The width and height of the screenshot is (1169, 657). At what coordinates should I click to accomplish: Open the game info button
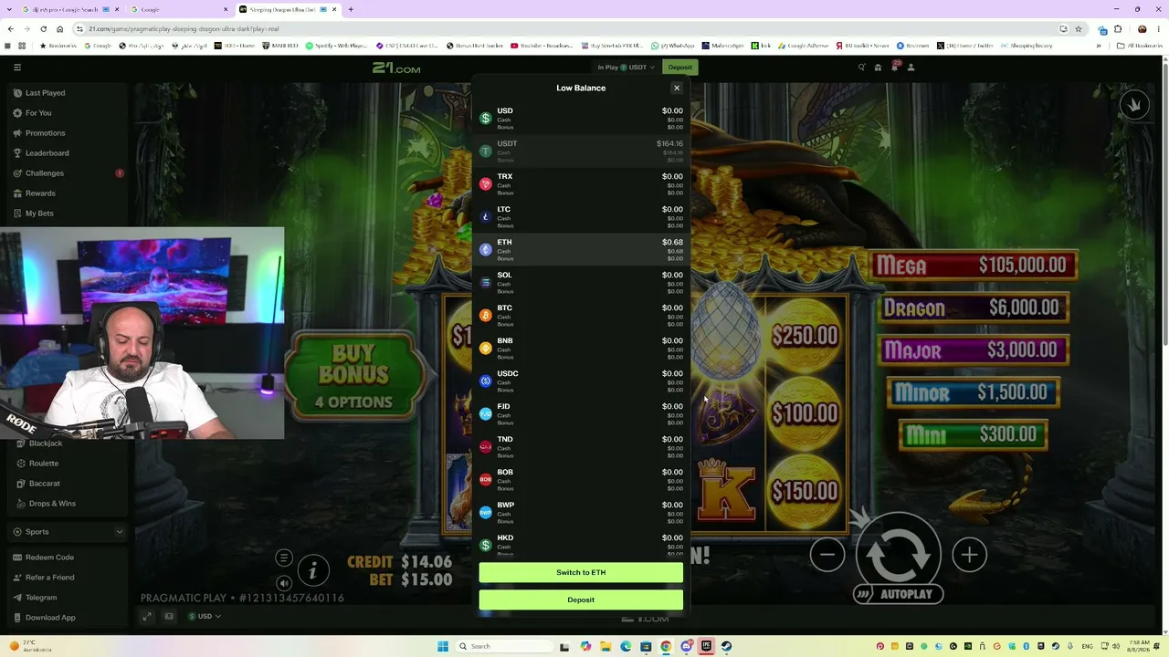click(313, 571)
